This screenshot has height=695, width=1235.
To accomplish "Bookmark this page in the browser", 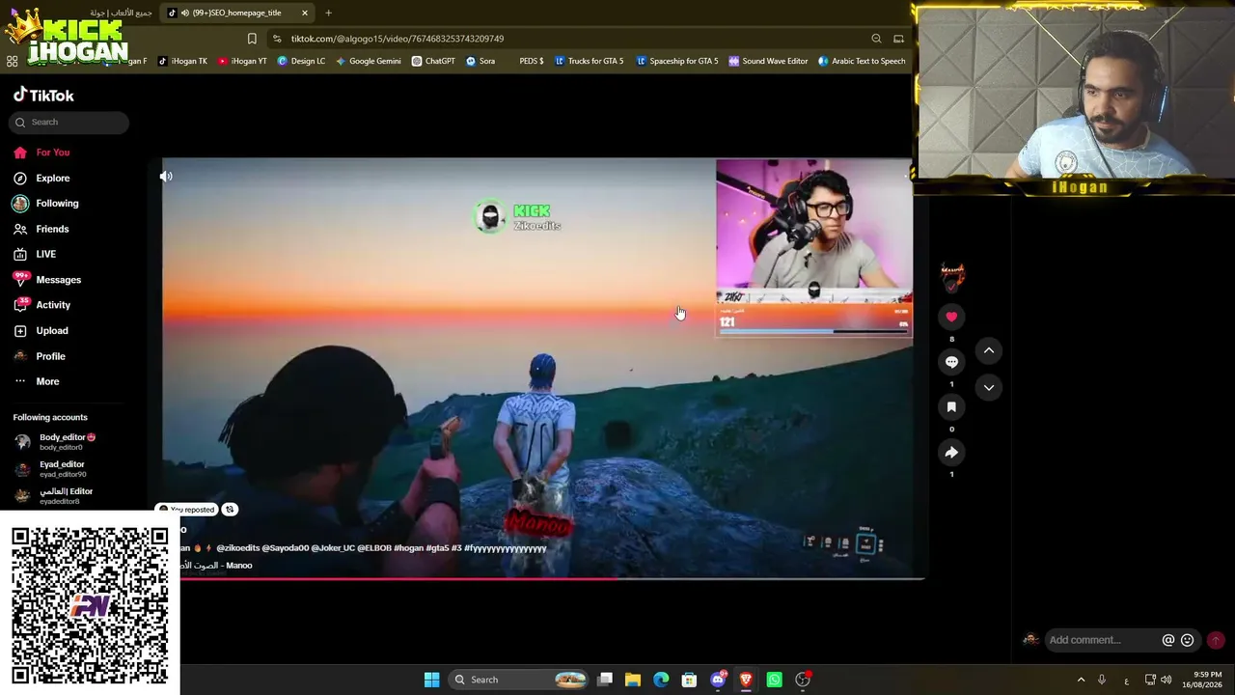I will click(x=252, y=39).
